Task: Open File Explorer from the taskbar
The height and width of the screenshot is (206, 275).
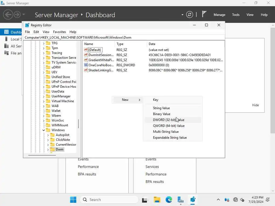Action: coord(157,200)
